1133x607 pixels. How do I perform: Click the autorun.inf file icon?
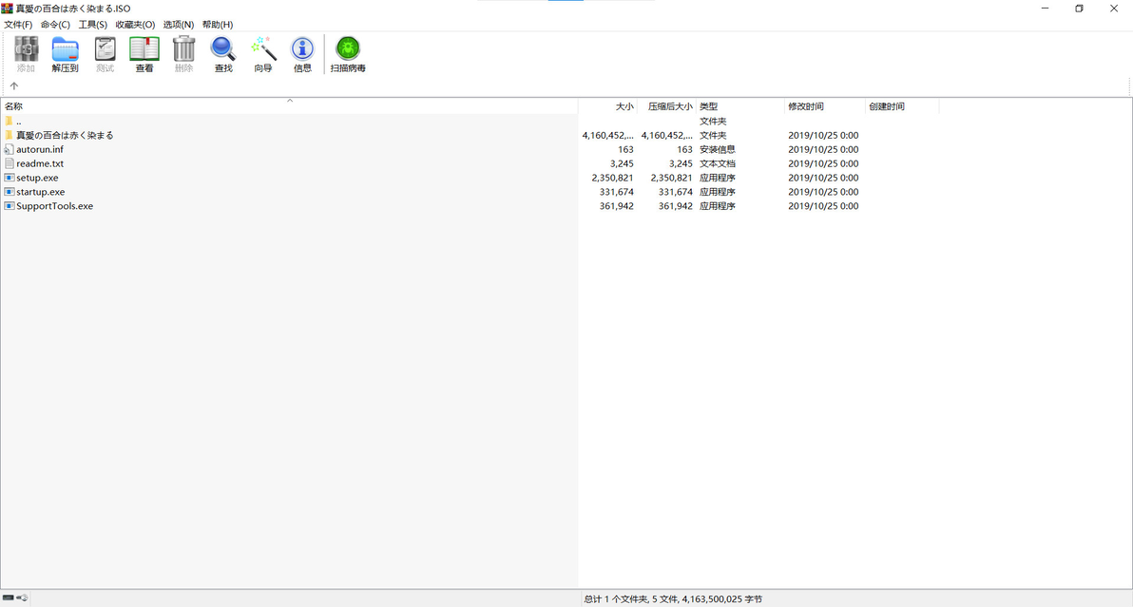(x=9, y=149)
